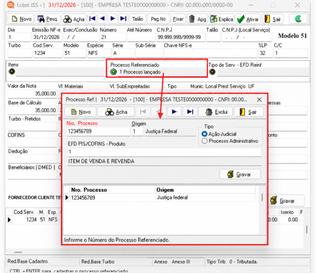Screen dimensions: 317x273
Task: Click Exclui in the Processo Ref. dialog
Action: click(216, 112)
